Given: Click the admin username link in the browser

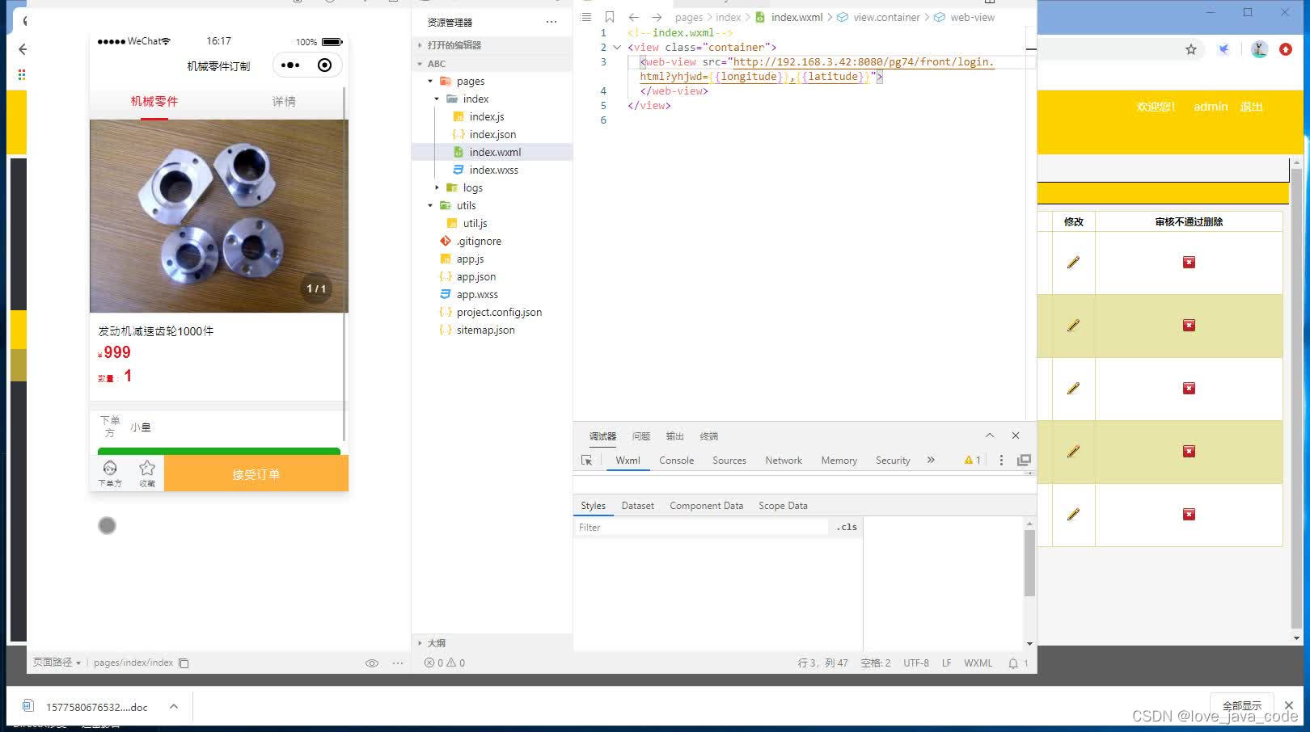Looking at the screenshot, I should tap(1211, 107).
